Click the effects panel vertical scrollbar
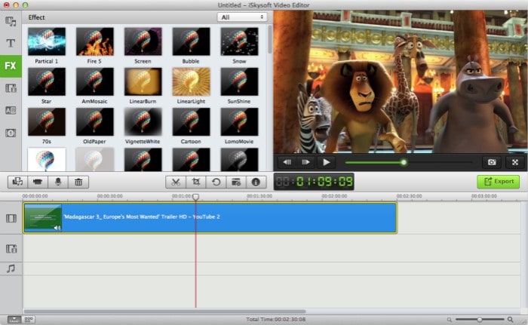This screenshot has height=325, width=528. (x=270, y=40)
